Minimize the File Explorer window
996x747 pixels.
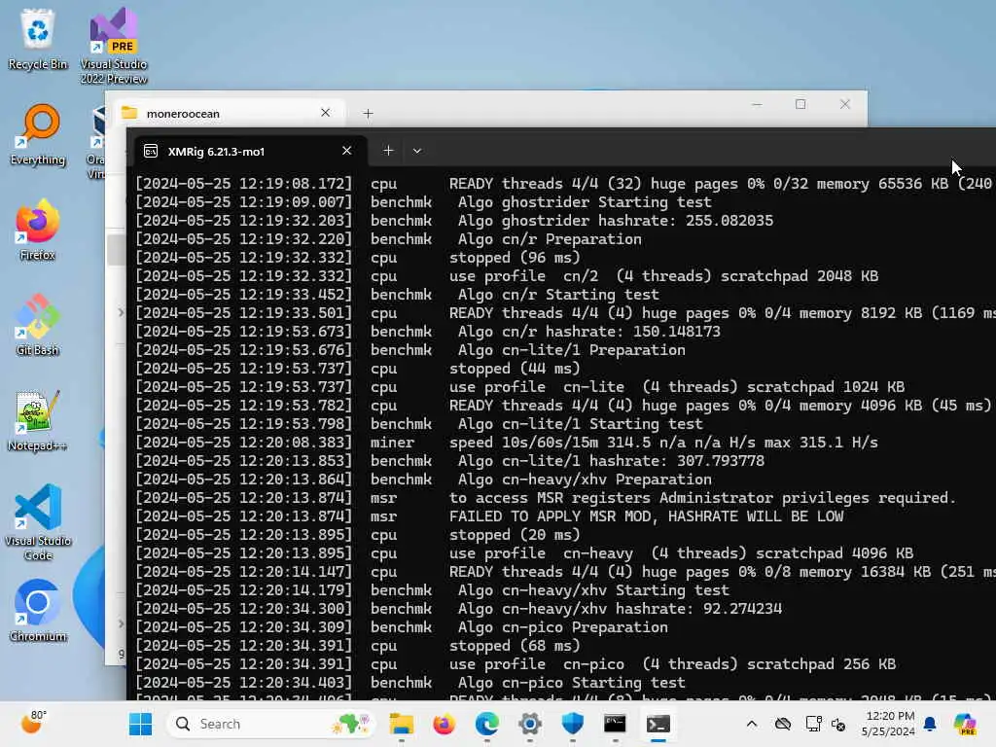(x=757, y=104)
